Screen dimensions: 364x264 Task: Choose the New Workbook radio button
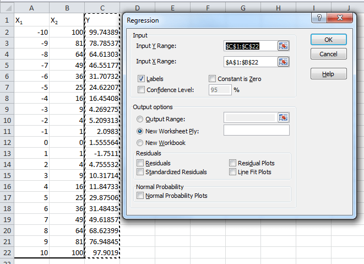tap(140, 143)
